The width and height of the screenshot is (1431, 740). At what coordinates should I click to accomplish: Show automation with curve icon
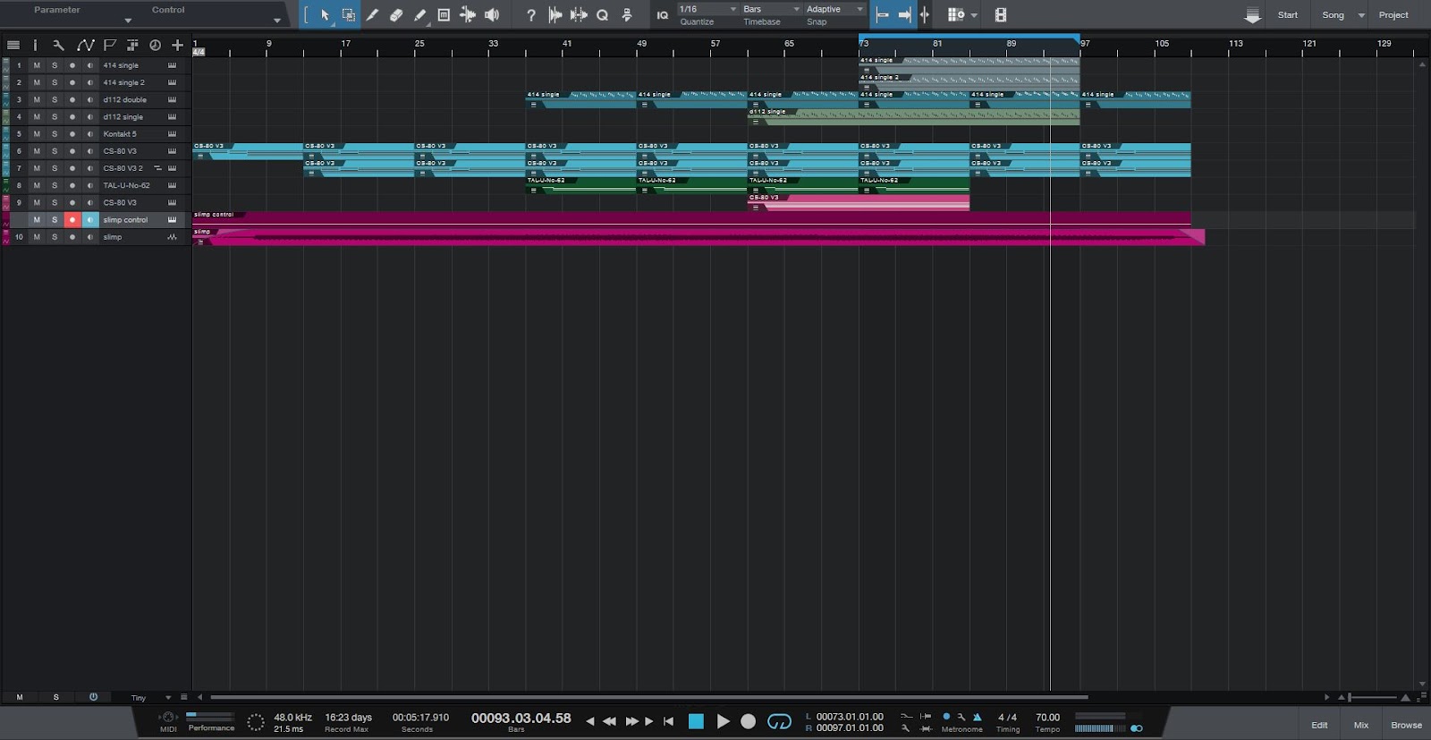pos(85,45)
